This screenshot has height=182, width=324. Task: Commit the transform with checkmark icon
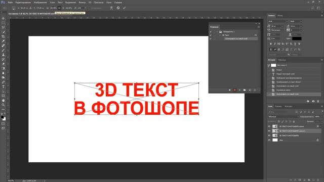[124, 8]
